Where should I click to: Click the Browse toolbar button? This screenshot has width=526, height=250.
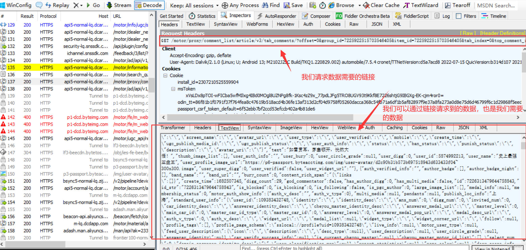[341, 5]
